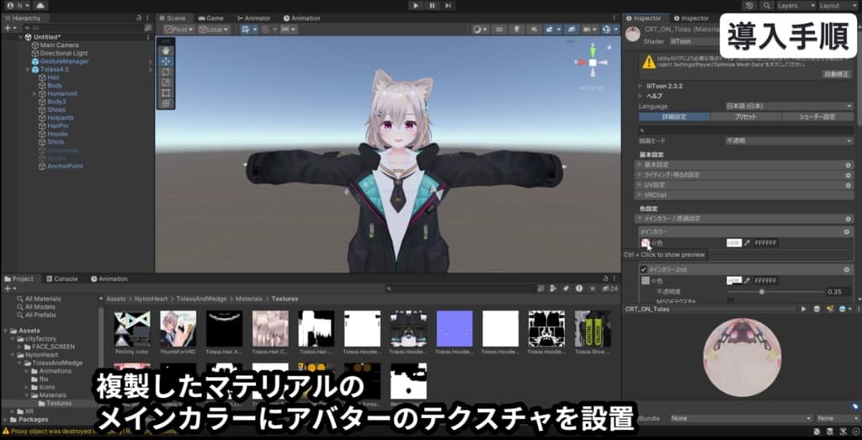The height and width of the screenshot is (440, 862).
Task: Select the Move tool in Scene toolbar
Action: point(166,61)
